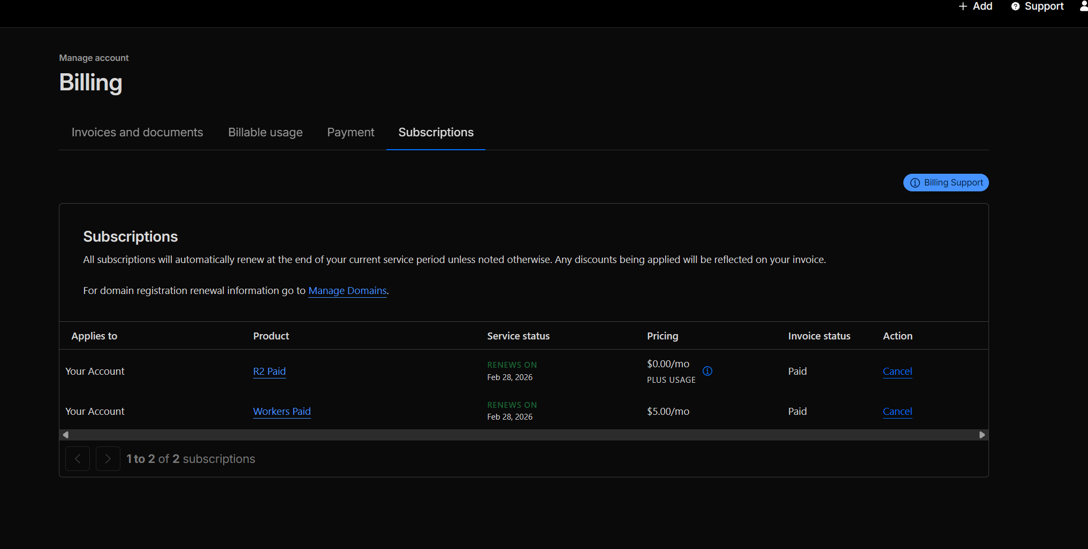
Task: Click the table scroll right arrow
Action: 982,435
